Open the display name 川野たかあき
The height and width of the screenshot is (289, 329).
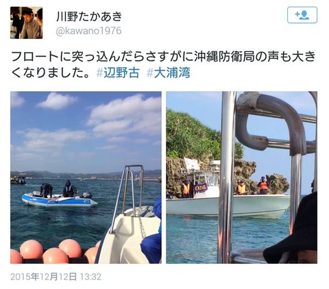point(89,16)
